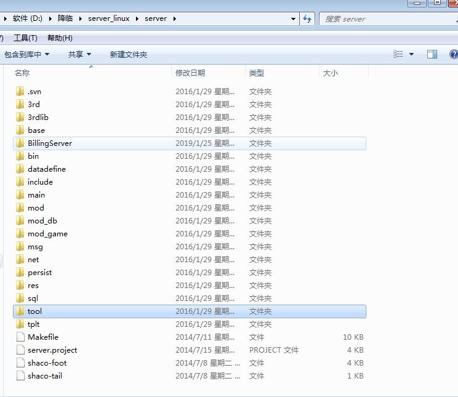Open the 帮助(H) menu
The image size is (458, 397).
tap(60, 38)
